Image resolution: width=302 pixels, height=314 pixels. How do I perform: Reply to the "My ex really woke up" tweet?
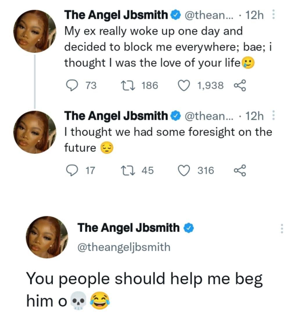point(71,85)
